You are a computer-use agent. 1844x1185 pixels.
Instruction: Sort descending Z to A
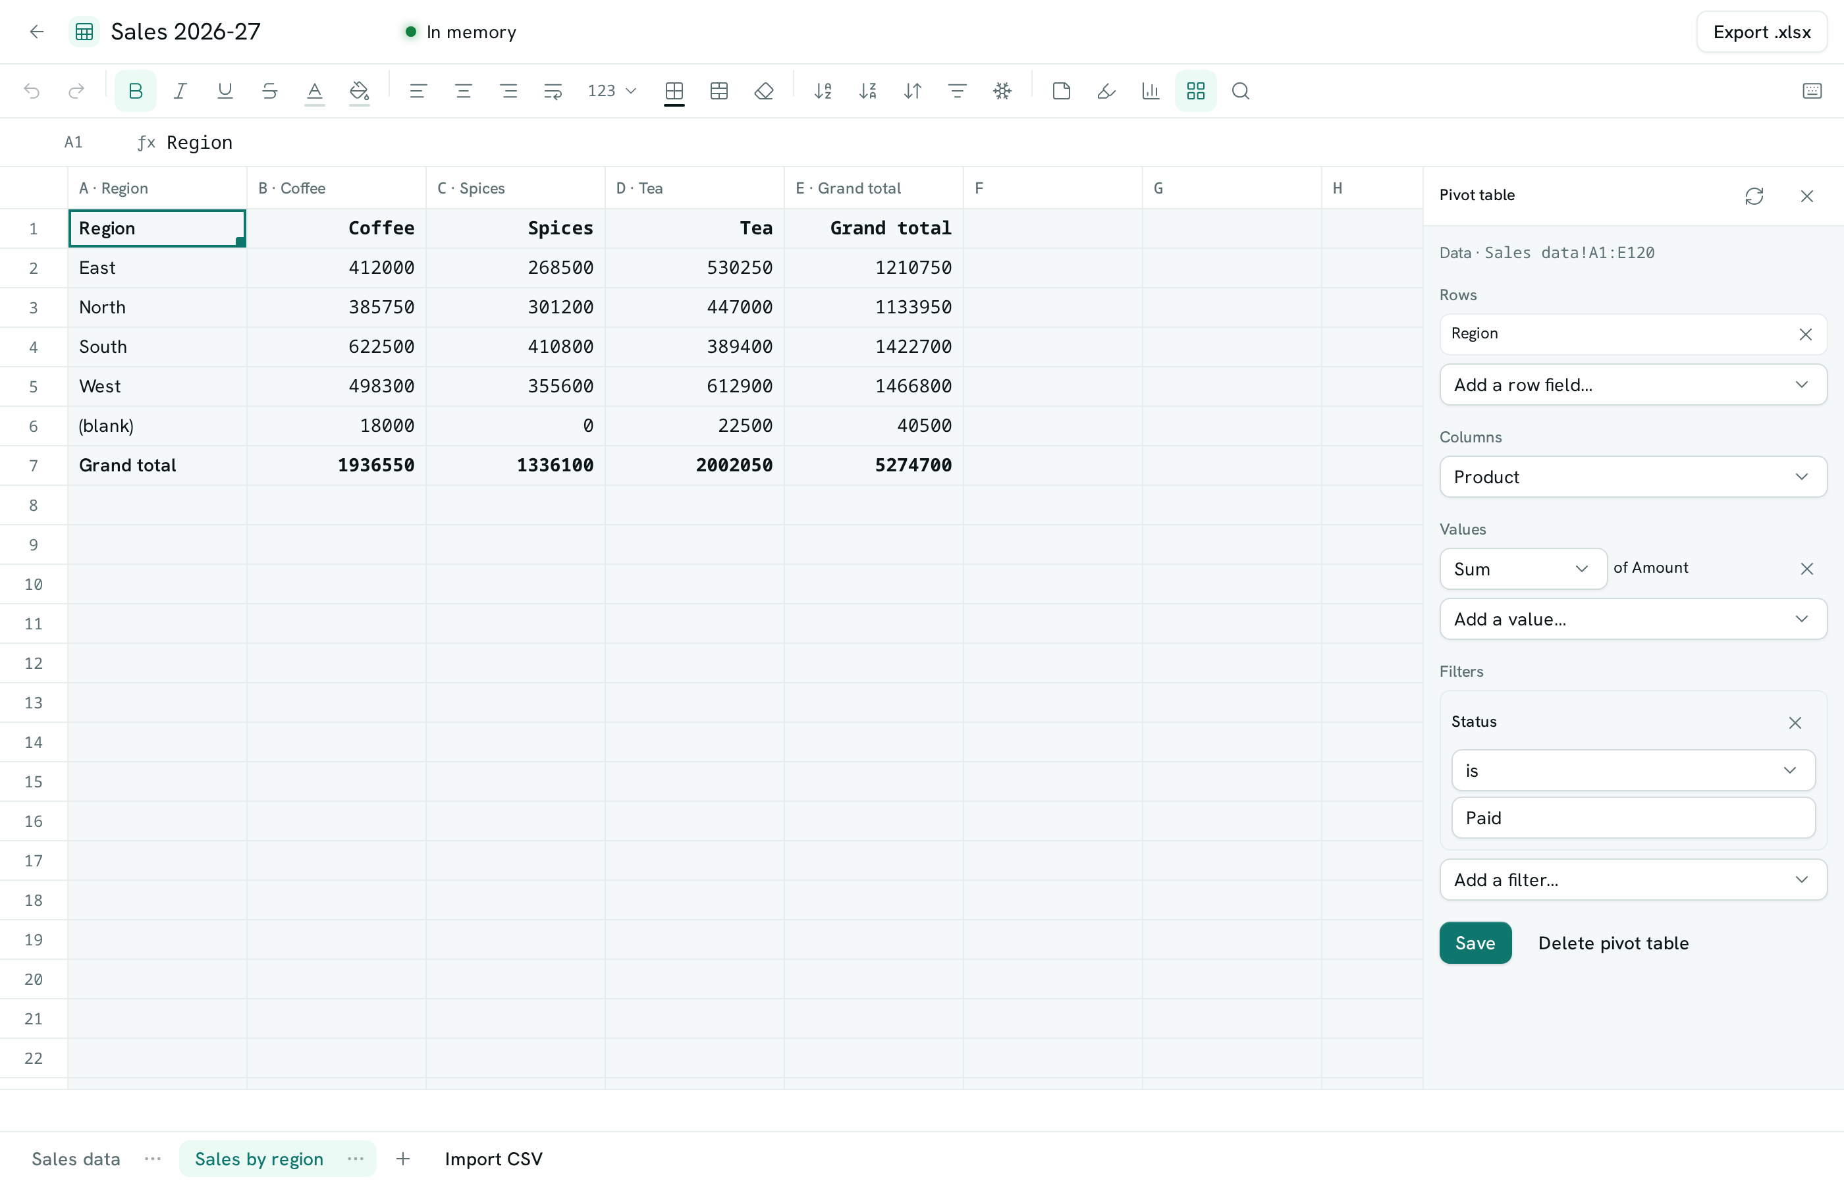[867, 91]
